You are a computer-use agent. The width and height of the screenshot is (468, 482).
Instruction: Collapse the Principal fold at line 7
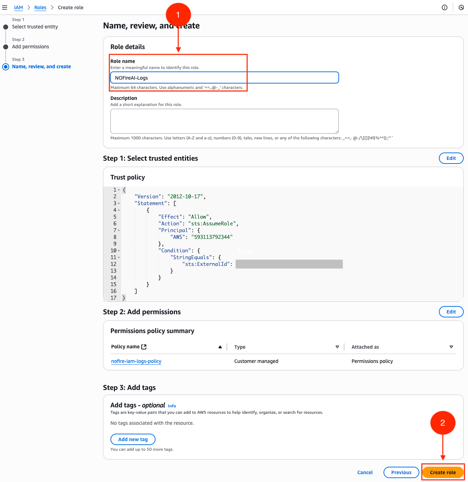(119, 231)
